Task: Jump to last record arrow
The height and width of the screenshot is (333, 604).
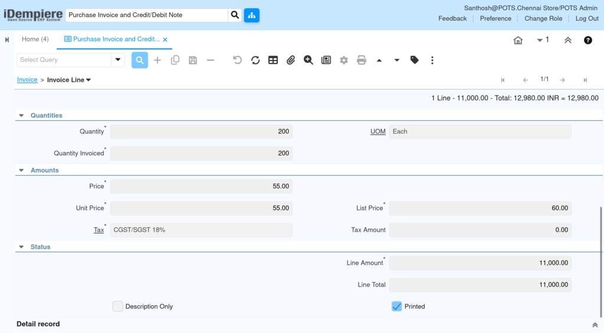Action: (x=585, y=80)
